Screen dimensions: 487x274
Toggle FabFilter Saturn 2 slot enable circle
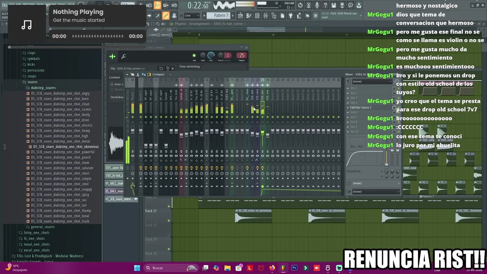point(394,107)
